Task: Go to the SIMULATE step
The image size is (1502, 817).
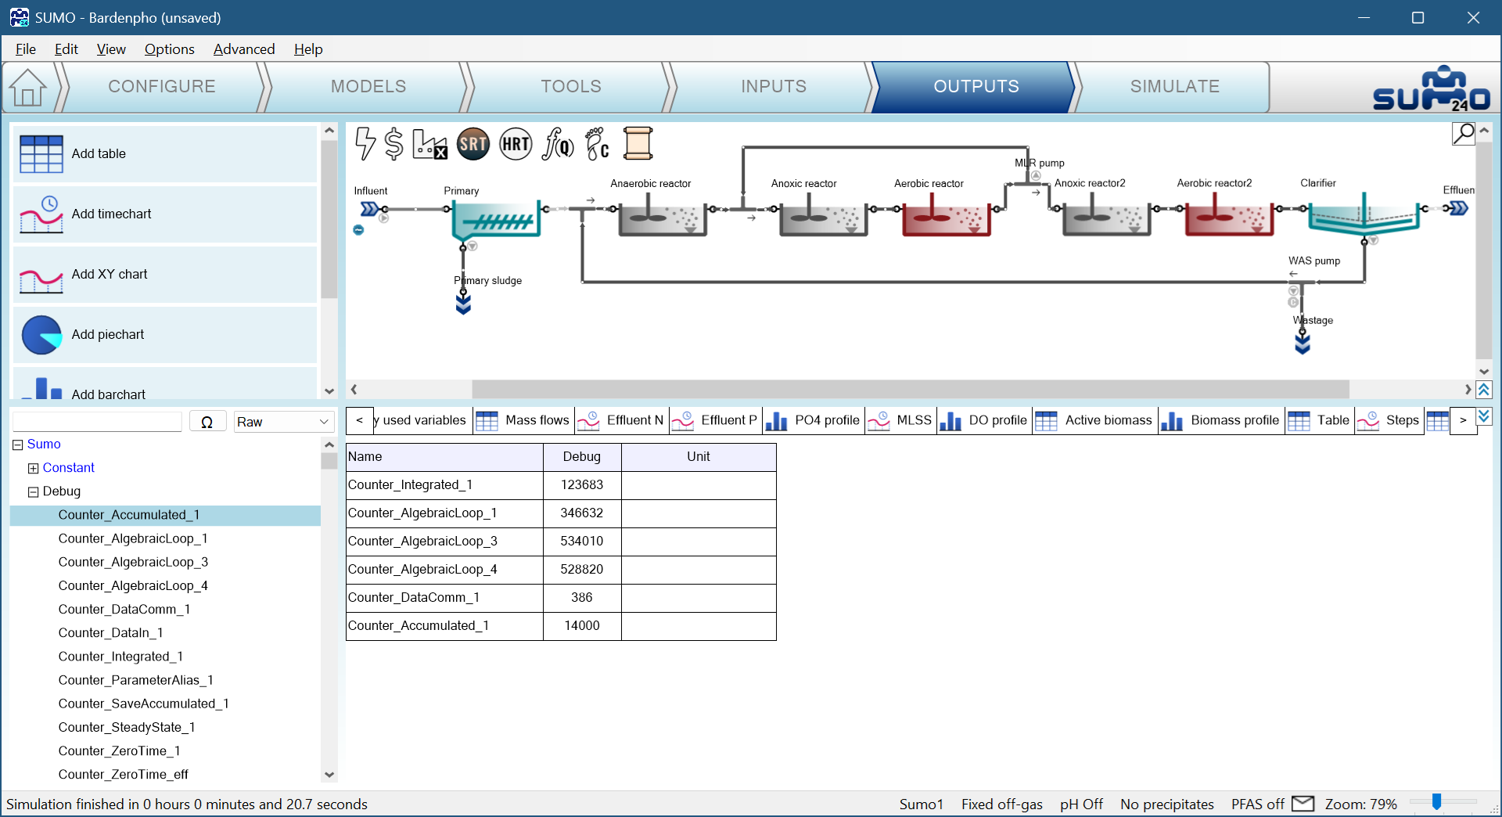Action: click(1173, 87)
